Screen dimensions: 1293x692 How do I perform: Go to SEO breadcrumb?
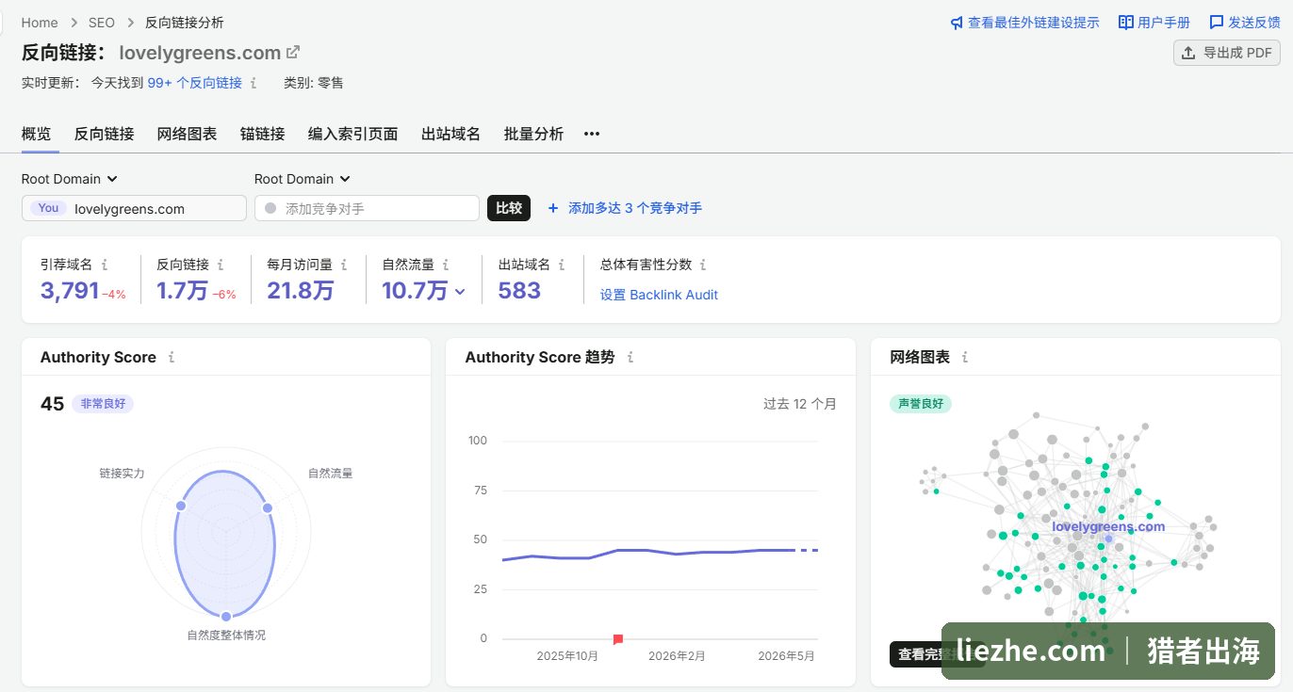[102, 23]
